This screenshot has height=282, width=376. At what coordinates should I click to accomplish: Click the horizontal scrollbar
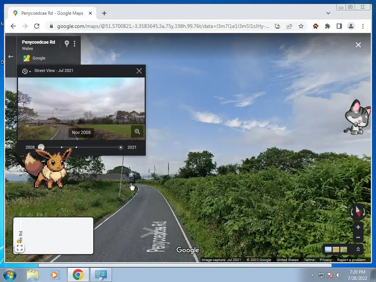[x=185, y=265]
